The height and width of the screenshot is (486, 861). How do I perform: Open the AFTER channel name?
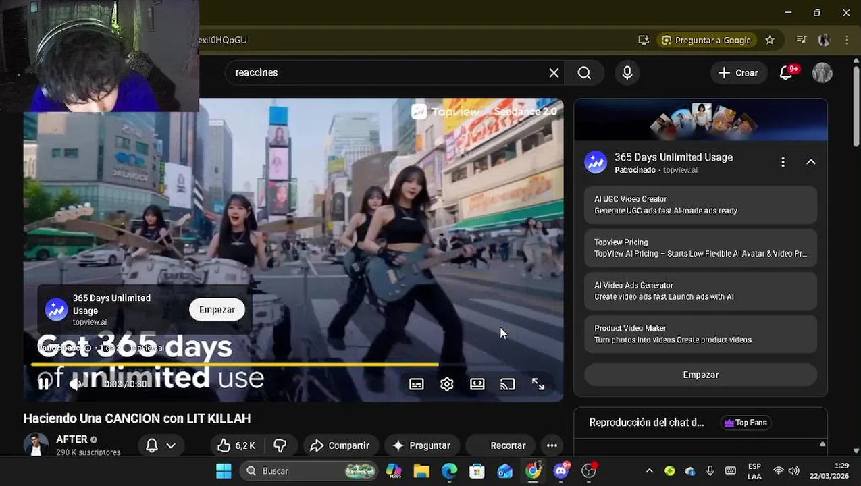pos(72,439)
